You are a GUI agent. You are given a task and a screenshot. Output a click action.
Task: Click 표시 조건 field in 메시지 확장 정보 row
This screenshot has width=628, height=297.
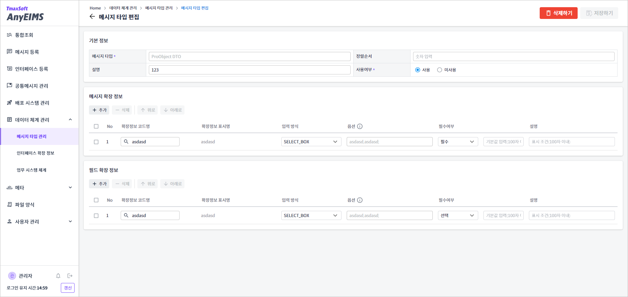(x=572, y=142)
